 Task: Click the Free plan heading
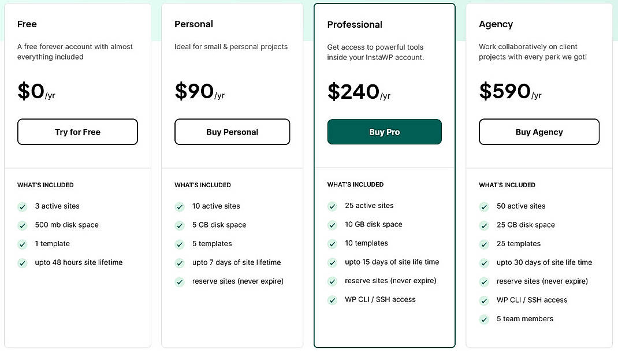pos(27,24)
